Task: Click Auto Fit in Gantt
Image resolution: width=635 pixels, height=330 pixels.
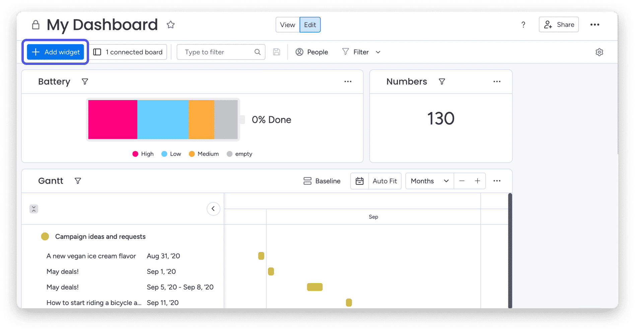Action: click(384, 181)
